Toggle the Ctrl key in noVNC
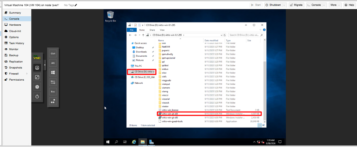The height and width of the screenshot is (147, 357). coord(53,54)
